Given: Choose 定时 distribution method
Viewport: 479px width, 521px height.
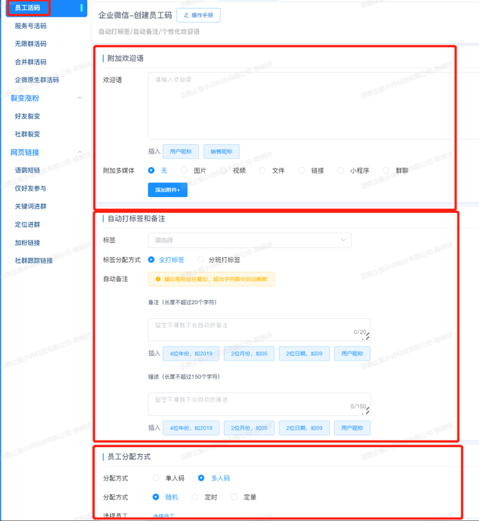Looking at the screenshot, I should 195,496.
